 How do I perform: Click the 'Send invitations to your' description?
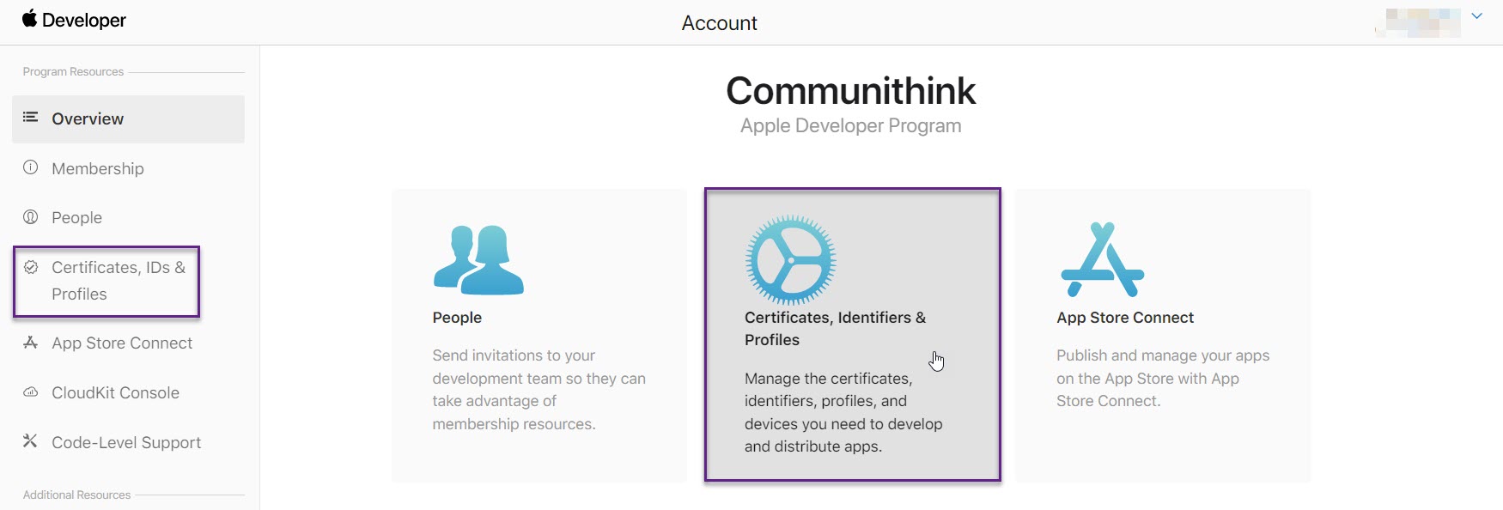coord(539,390)
